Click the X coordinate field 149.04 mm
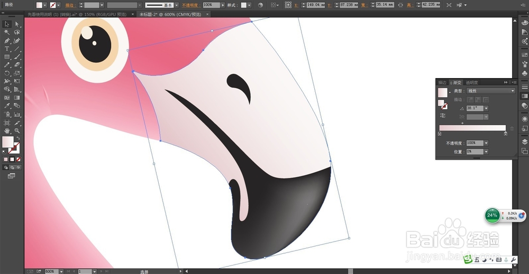Screen dimensions: 529x274 (316, 5)
